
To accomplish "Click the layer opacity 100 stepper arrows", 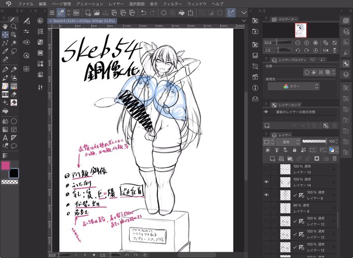I will point(336,141).
